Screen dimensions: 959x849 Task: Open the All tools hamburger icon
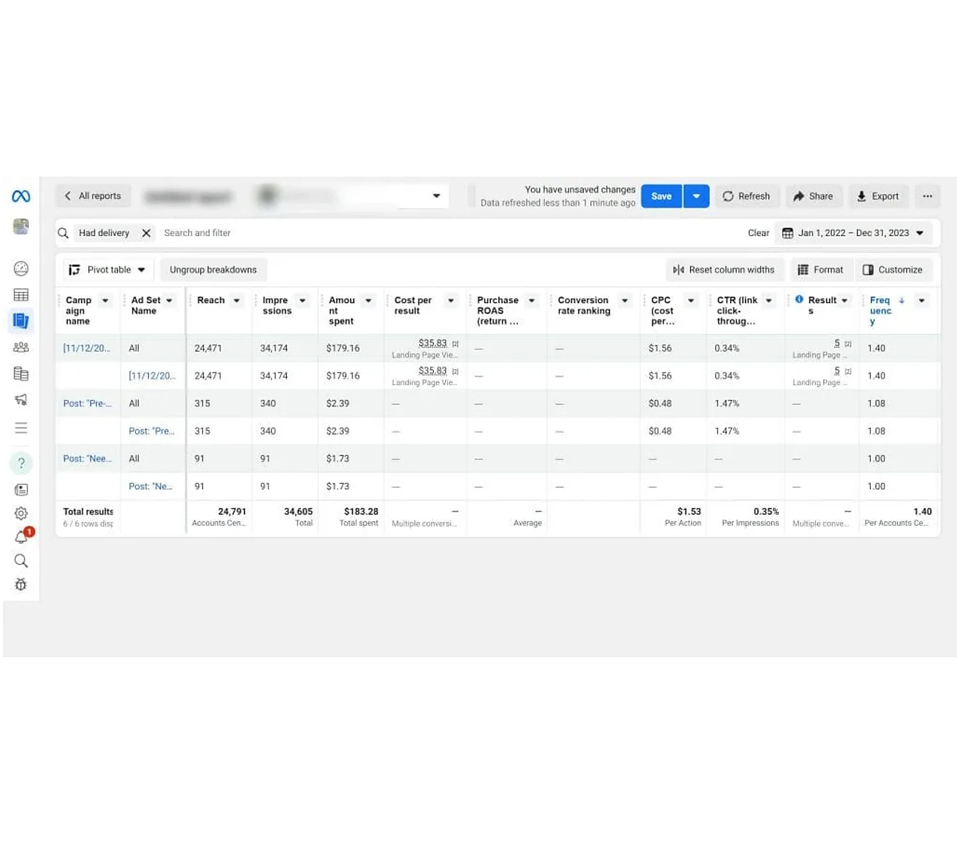21,427
